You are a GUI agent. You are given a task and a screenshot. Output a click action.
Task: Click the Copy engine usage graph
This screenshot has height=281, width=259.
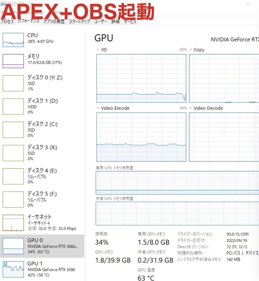tap(224, 78)
